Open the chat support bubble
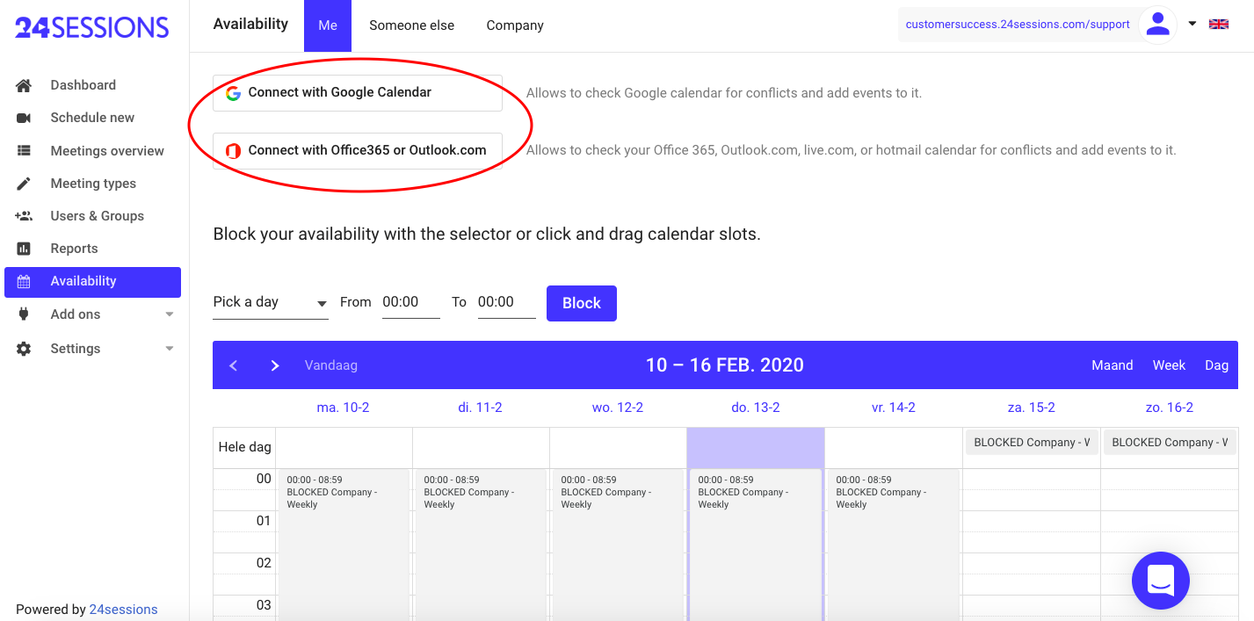1254x621 pixels. click(1160, 581)
